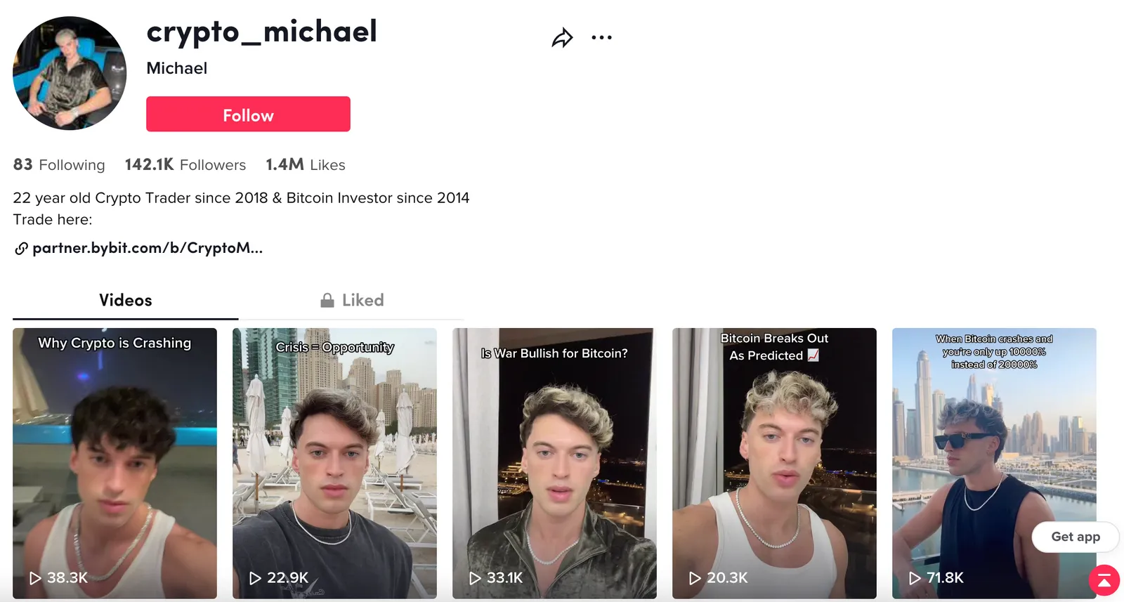The height and width of the screenshot is (602, 1124).
Task: Click the share arrow icon
Action: [562, 37]
